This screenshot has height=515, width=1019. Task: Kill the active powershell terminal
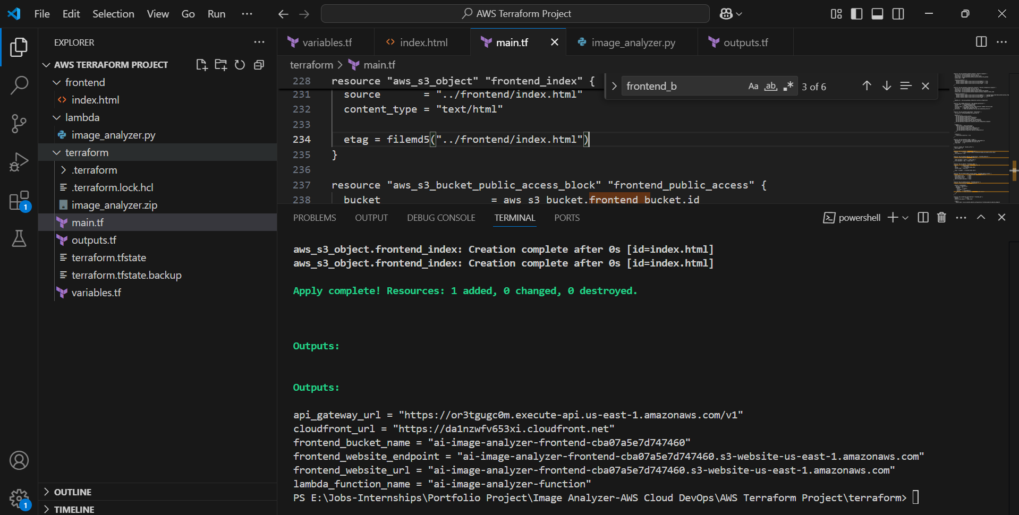click(941, 217)
